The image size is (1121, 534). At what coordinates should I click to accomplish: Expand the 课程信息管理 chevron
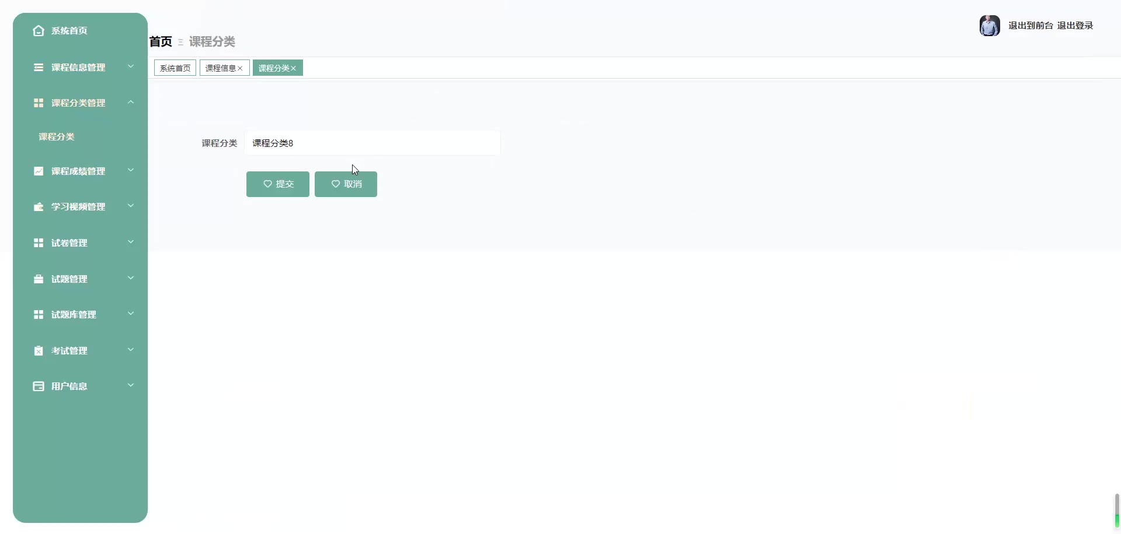131,66
